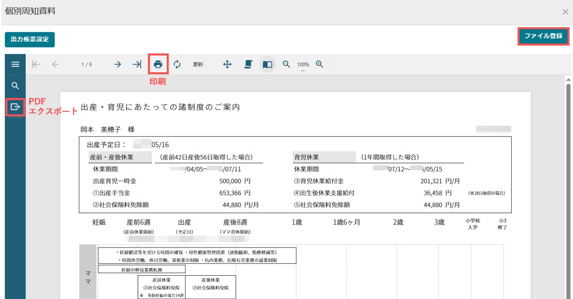The width and height of the screenshot is (573, 299).
Task: Click the ③育児休業給付金 label
Action: coord(319,181)
